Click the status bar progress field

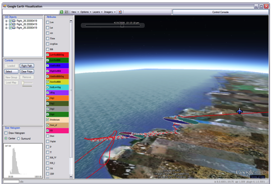coord(11,182)
